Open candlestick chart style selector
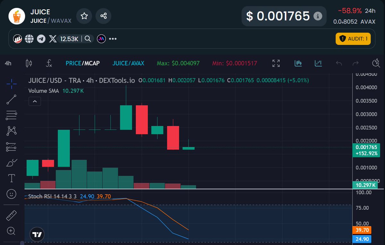The height and width of the screenshot is (245, 385). [29, 63]
